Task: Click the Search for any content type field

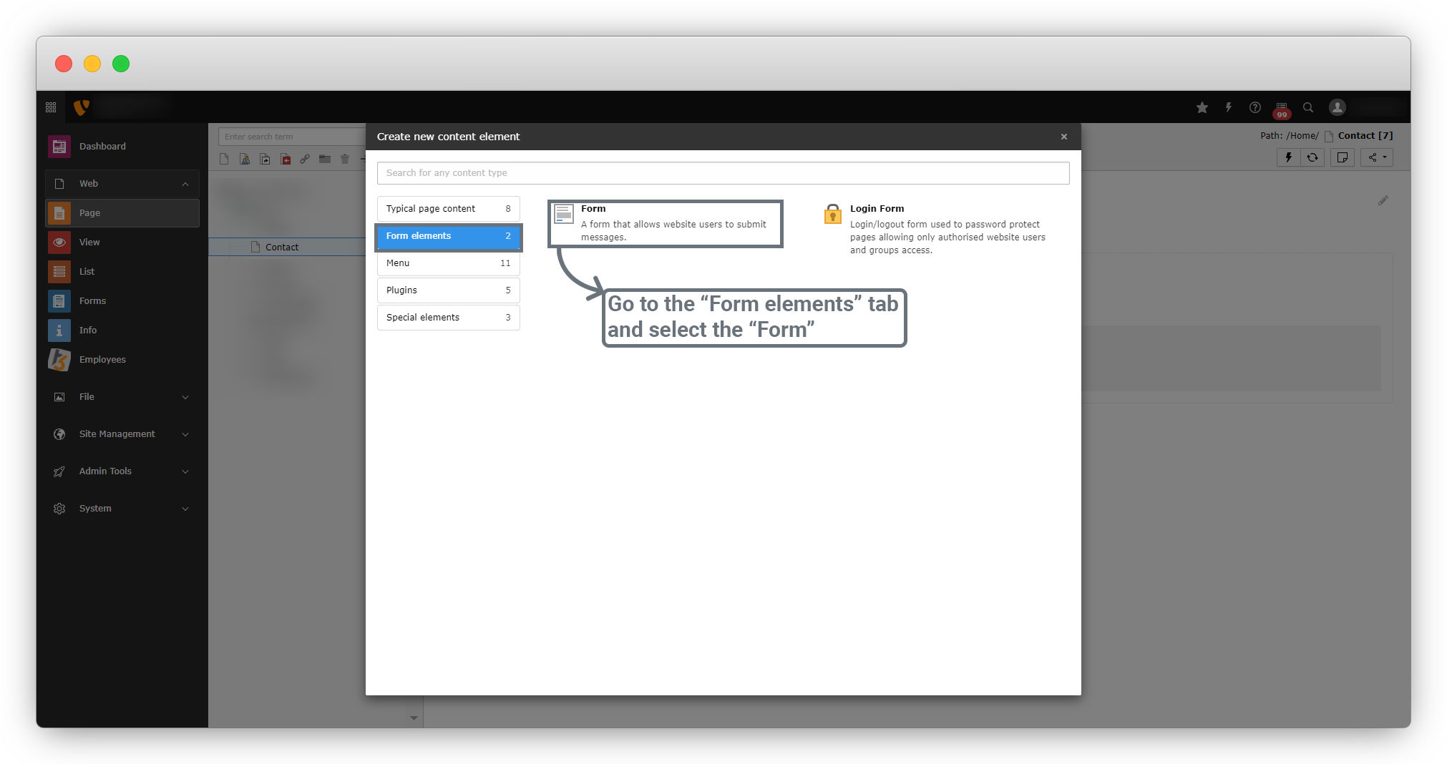Action: click(x=723, y=173)
